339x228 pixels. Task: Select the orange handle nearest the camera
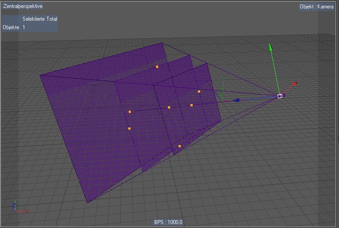tap(199, 92)
